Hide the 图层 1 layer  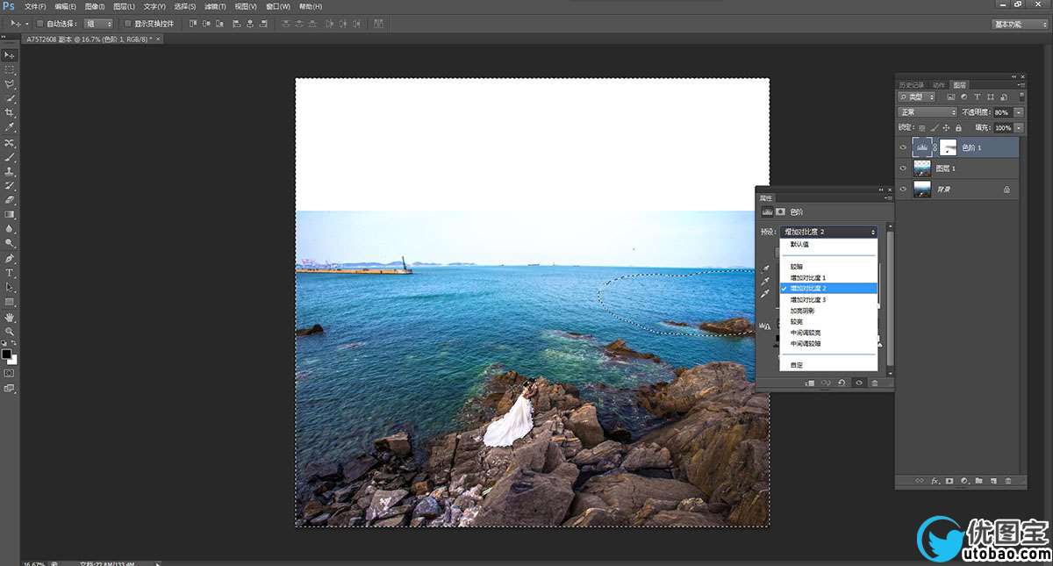[x=903, y=168]
